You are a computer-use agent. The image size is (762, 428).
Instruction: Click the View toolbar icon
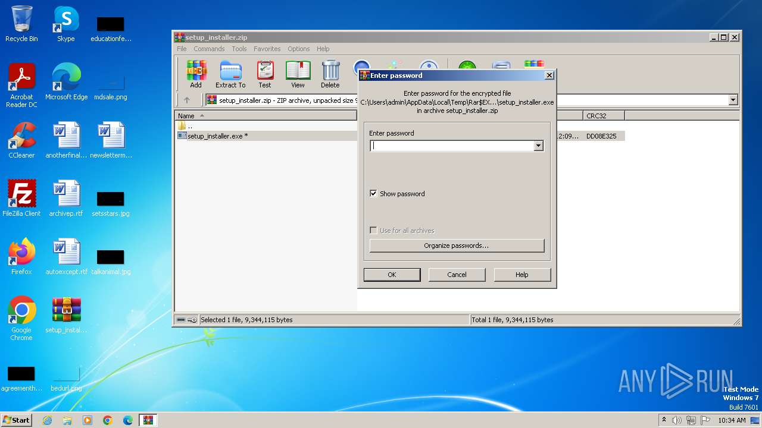pos(298,74)
